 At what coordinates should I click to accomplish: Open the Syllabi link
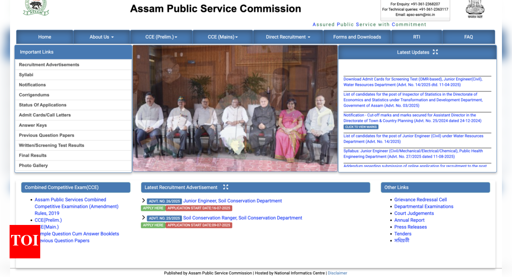[26, 75]
